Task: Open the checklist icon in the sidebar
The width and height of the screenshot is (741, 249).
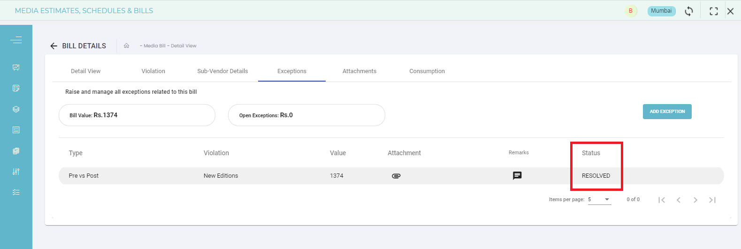Action: click(16, 192)
